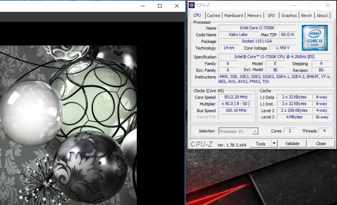The width and height of the screenshot is (337, 205).
Task: Click the Cores value '2'
Action: [x=290, y=131]
